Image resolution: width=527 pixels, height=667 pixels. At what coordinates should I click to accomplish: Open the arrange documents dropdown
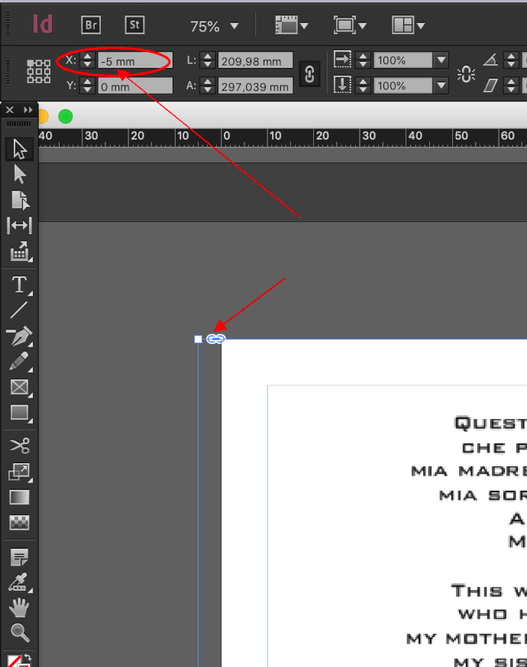click(408, 25)
